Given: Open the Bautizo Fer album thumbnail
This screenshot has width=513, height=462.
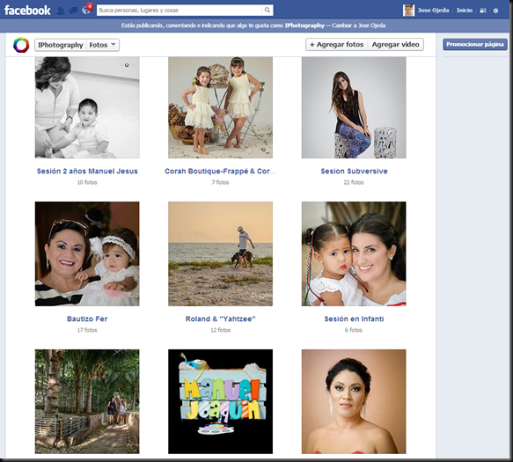Looking at the screenshot, I should coord(87,254).
